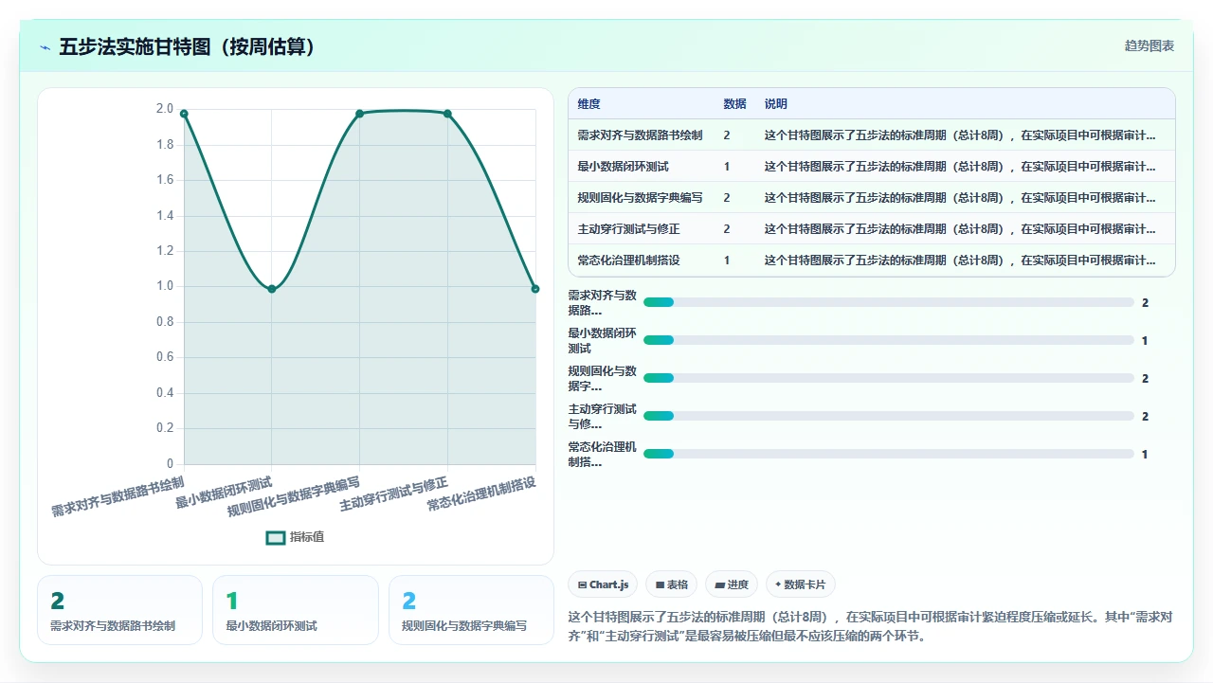This screenshot has width=1213, height=683.
Task: Open the 需求对齐与数据路书绘制 stat card
Action: 119,610
